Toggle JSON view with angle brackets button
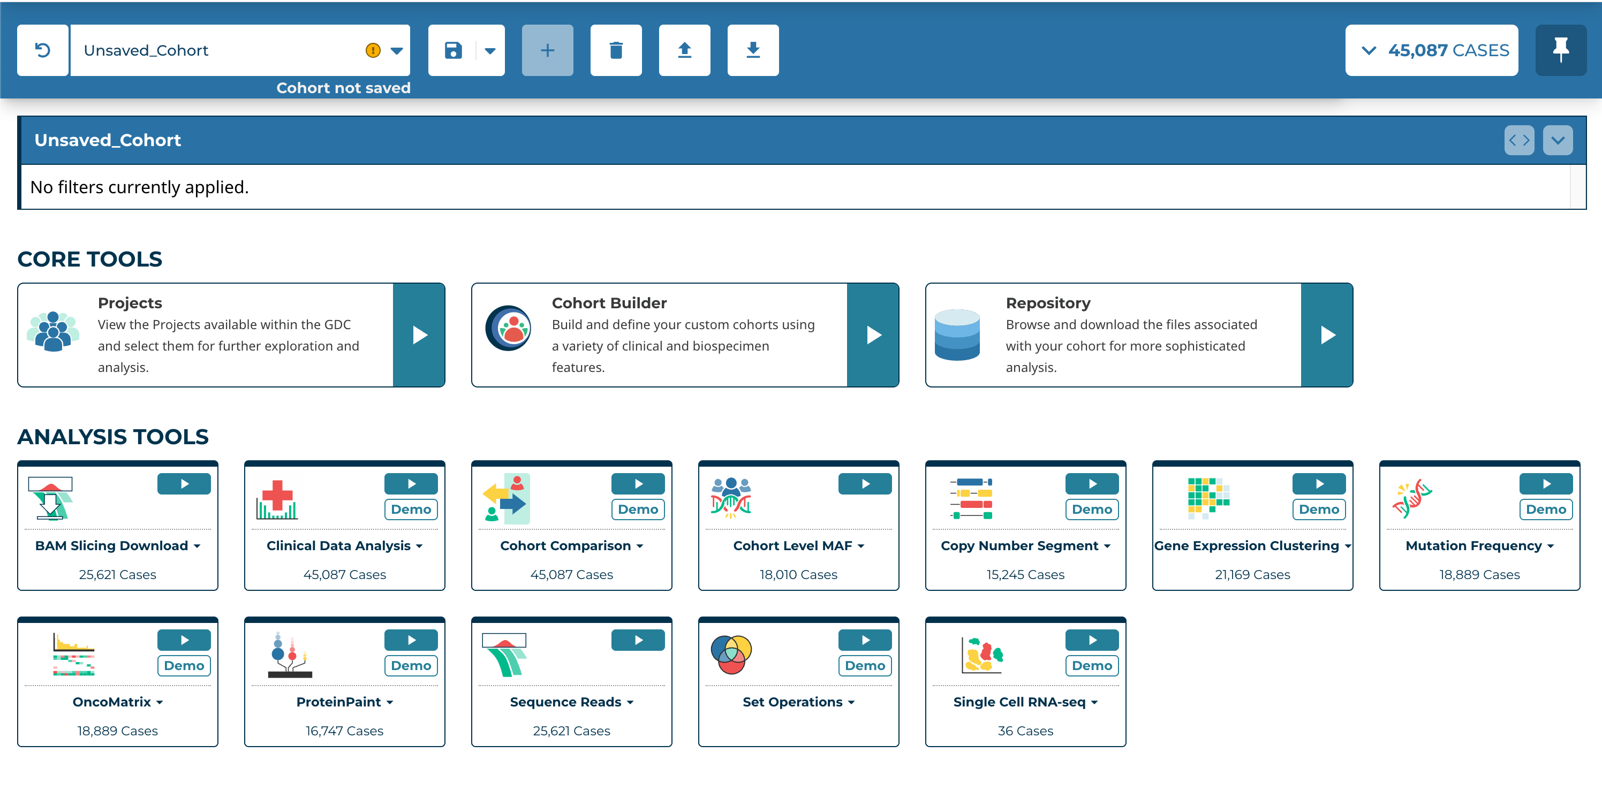Image resolution: width=1602 pixels, height=806 pixels. point(1518,140)
